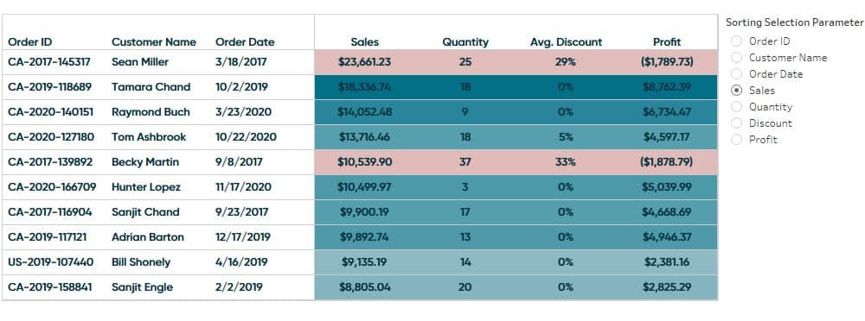
Task: Select the $14,052.48 sales cell
Action: pos(365,112)
